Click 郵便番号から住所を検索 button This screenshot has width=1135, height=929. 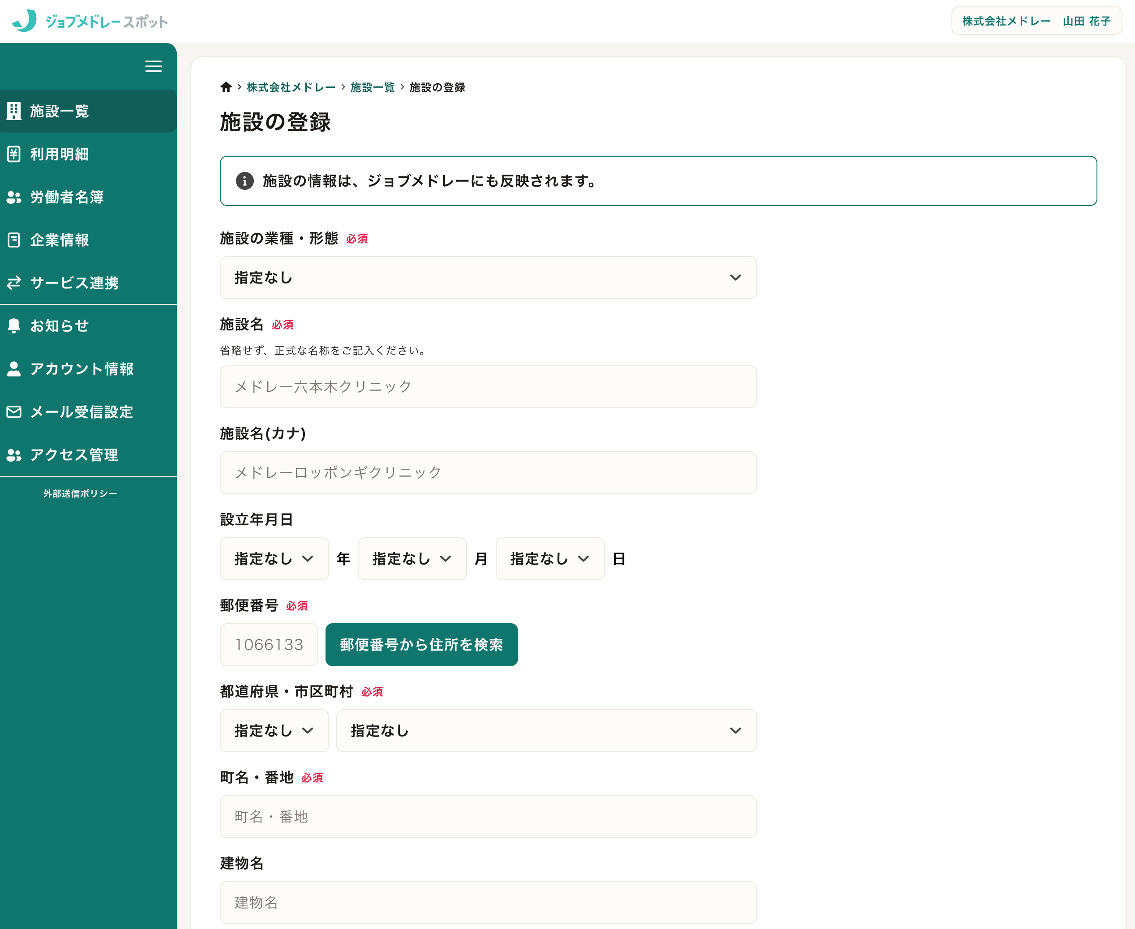(x=422, y=645)
